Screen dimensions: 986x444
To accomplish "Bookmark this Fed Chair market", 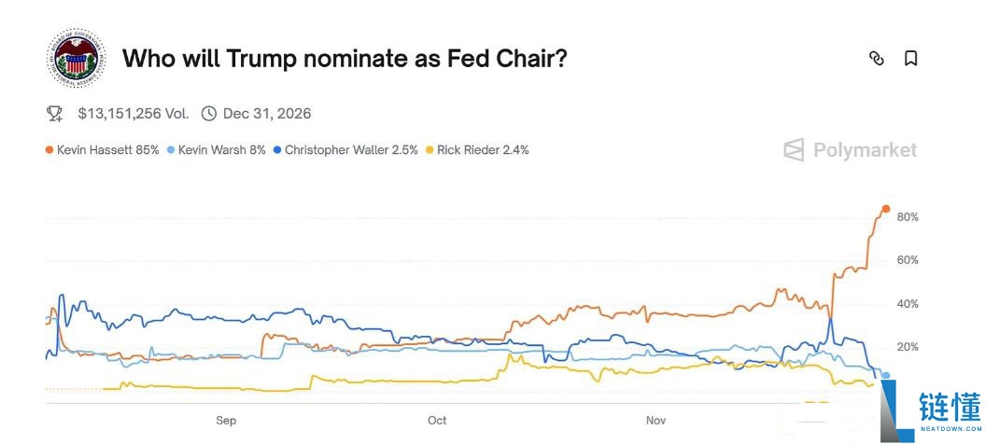I will 911,58.
